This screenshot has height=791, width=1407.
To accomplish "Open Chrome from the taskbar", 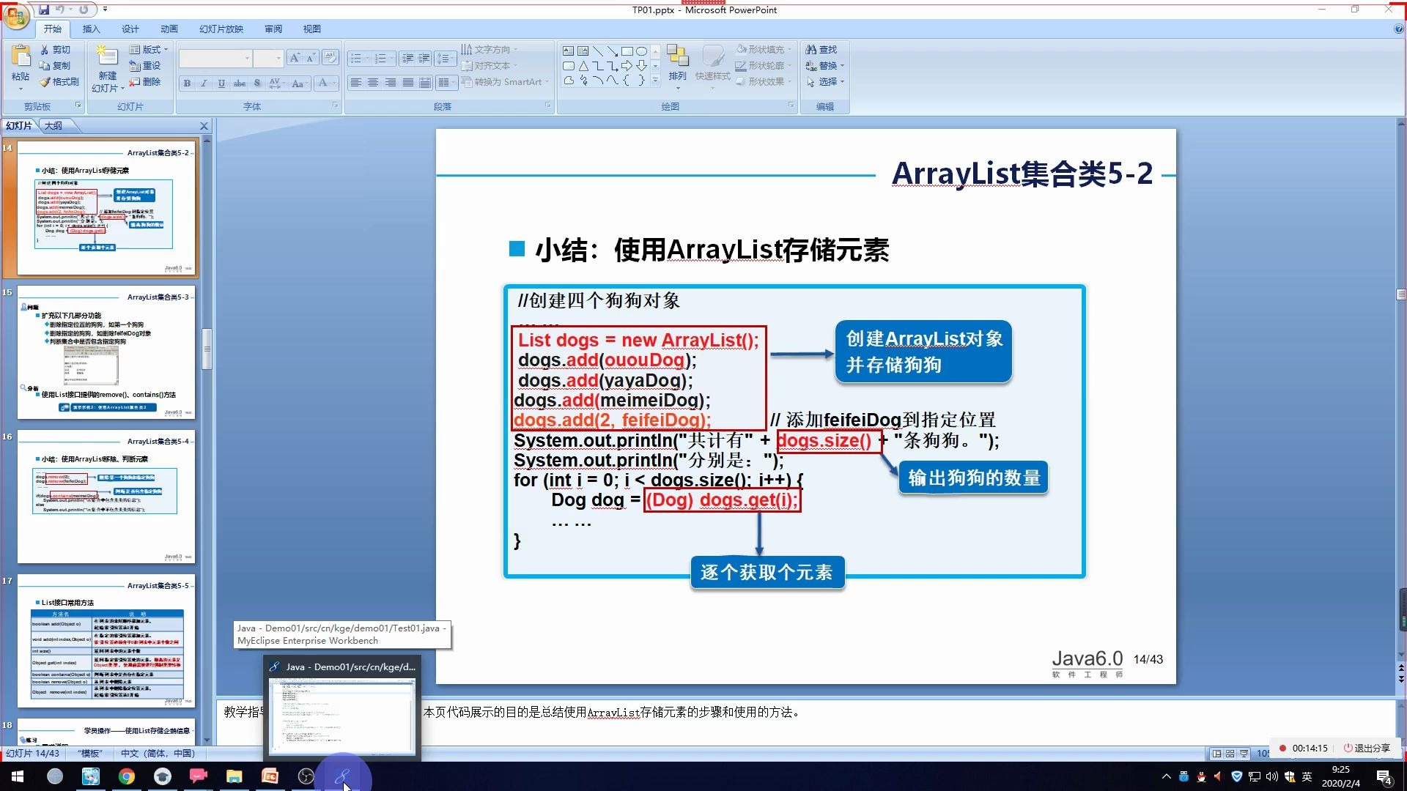I will (127, 776).
